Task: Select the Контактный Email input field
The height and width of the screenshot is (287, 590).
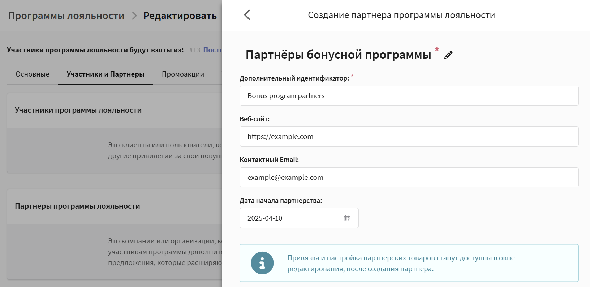Action: point(409,177)
